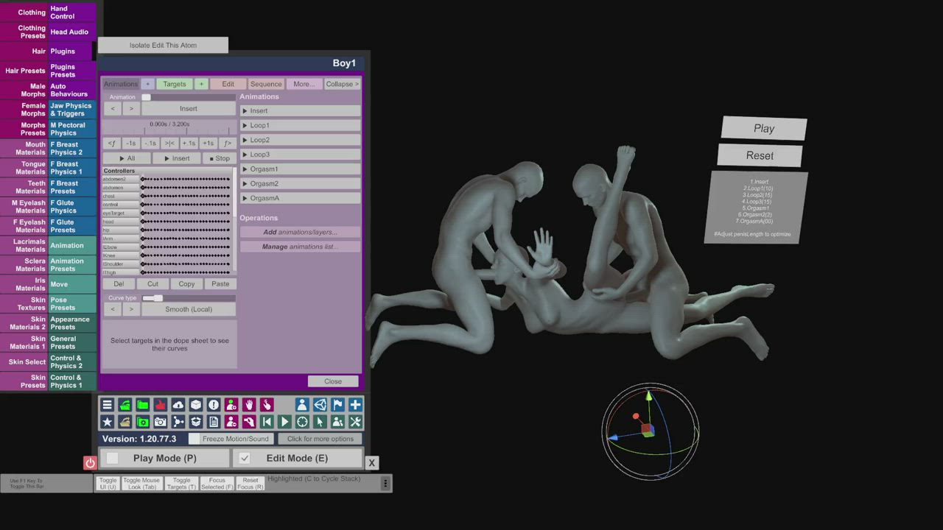Switch to the Animations tab

coord(121,84)
